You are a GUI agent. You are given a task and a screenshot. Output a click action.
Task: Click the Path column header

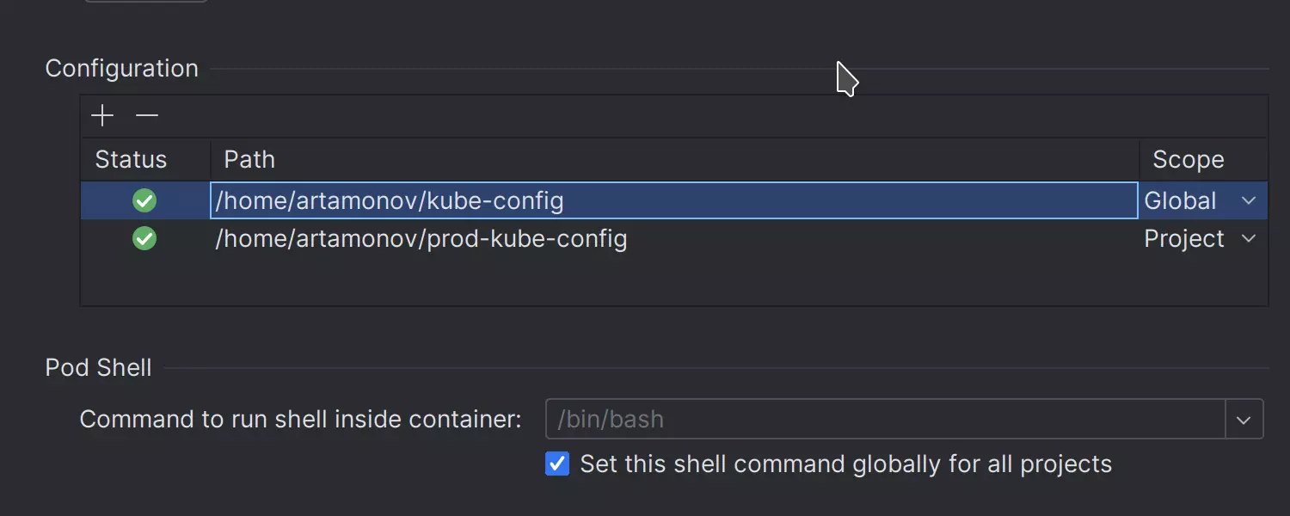(x=249, y=160)
